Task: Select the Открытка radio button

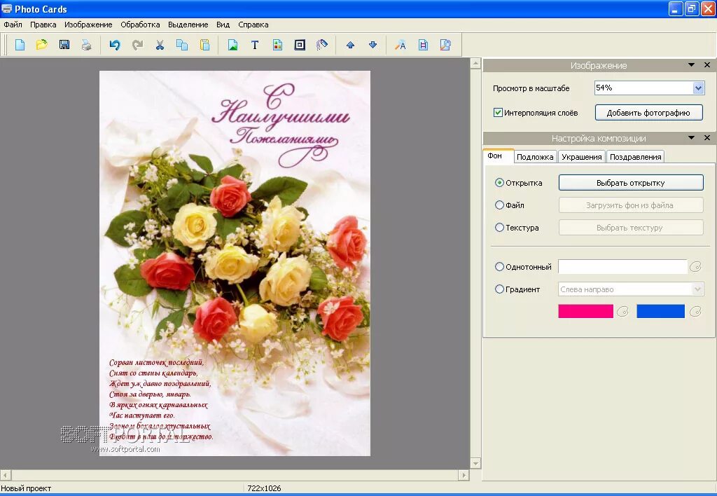Action: pos(499,183)
